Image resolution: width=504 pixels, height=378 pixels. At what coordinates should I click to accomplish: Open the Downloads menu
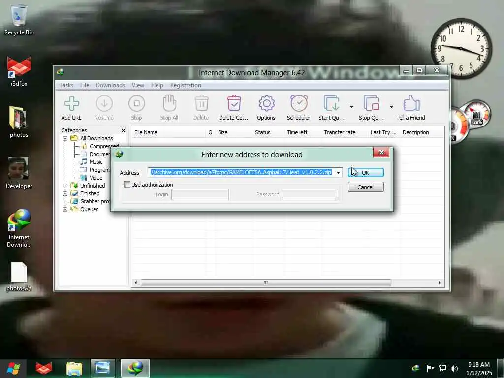[x=111, y=85]
